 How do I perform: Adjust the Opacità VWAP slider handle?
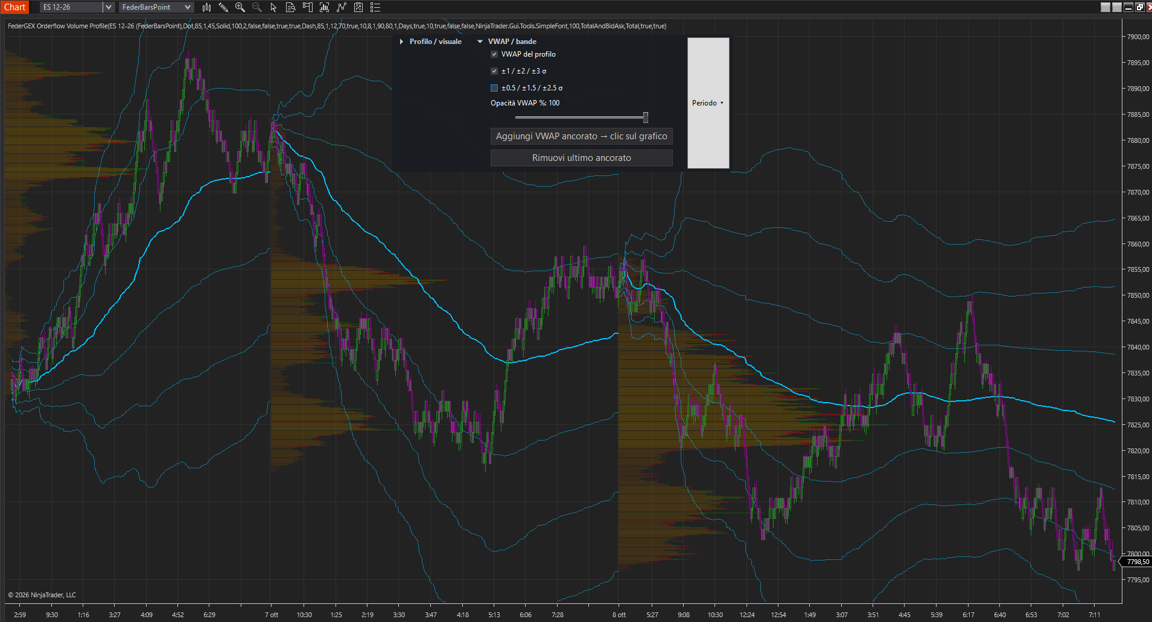click(646, 117)
